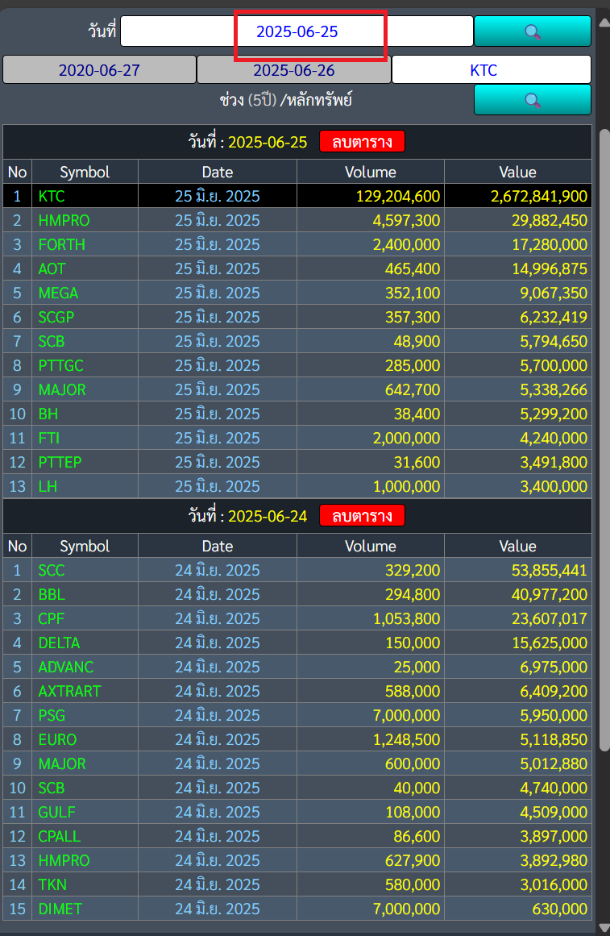Select DELTA symbol in the table
The height and width of the screenshot is (936, 610).
(x=59, y=643)
